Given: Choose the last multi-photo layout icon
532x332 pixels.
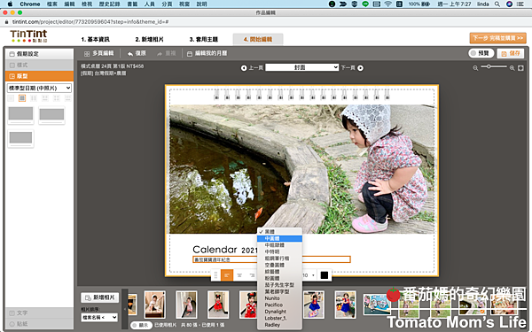Looking at the screenshot, I should click(x=68, y=98).
